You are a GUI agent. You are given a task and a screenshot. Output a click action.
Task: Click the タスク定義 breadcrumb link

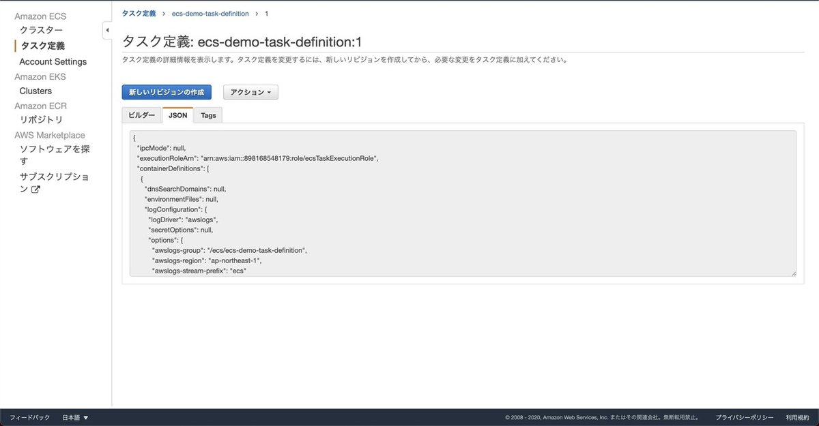coord(139,14)
